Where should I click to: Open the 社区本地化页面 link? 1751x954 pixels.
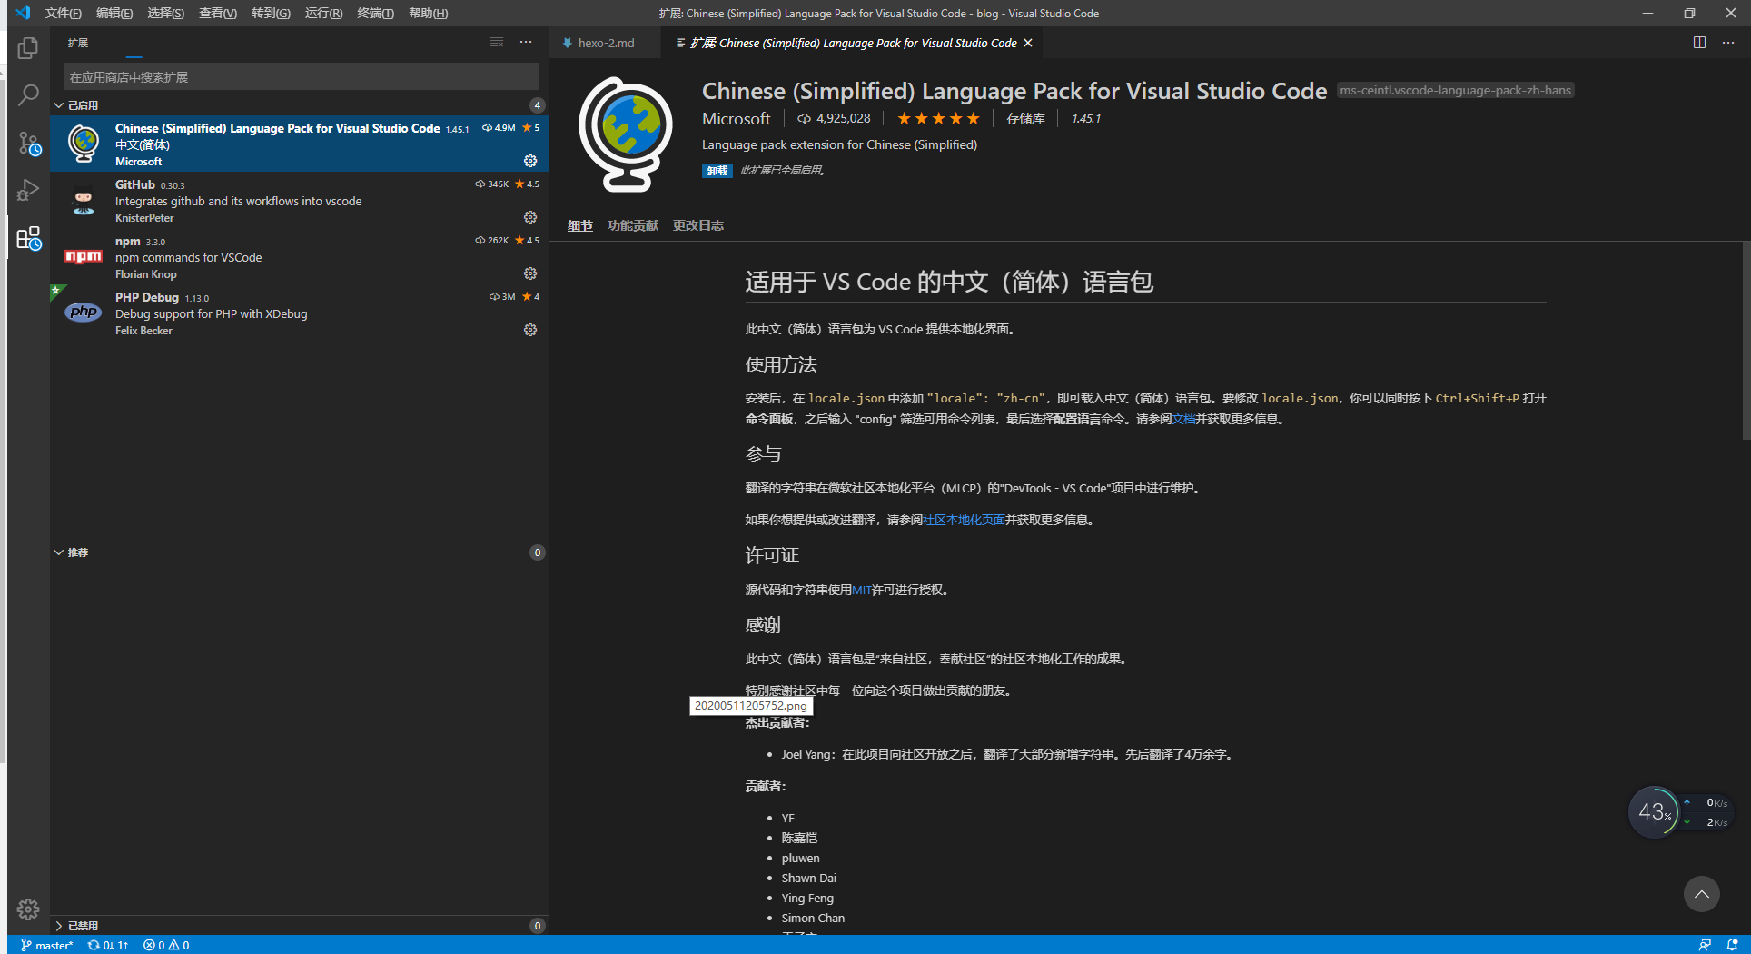tap(964, 520)
